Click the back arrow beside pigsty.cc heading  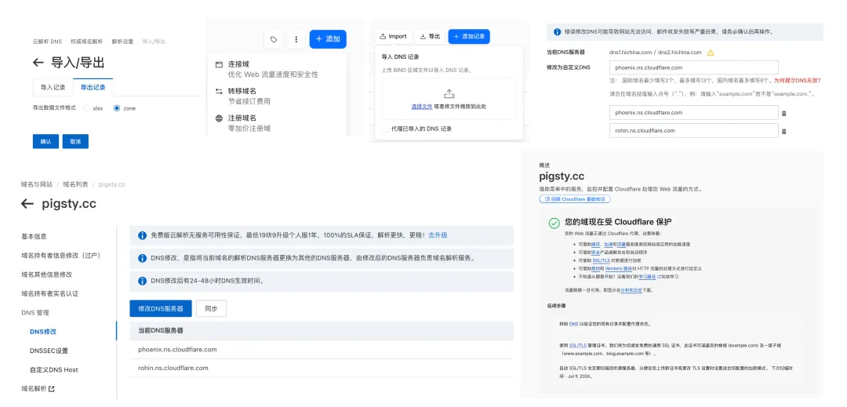tap(27, 204)
